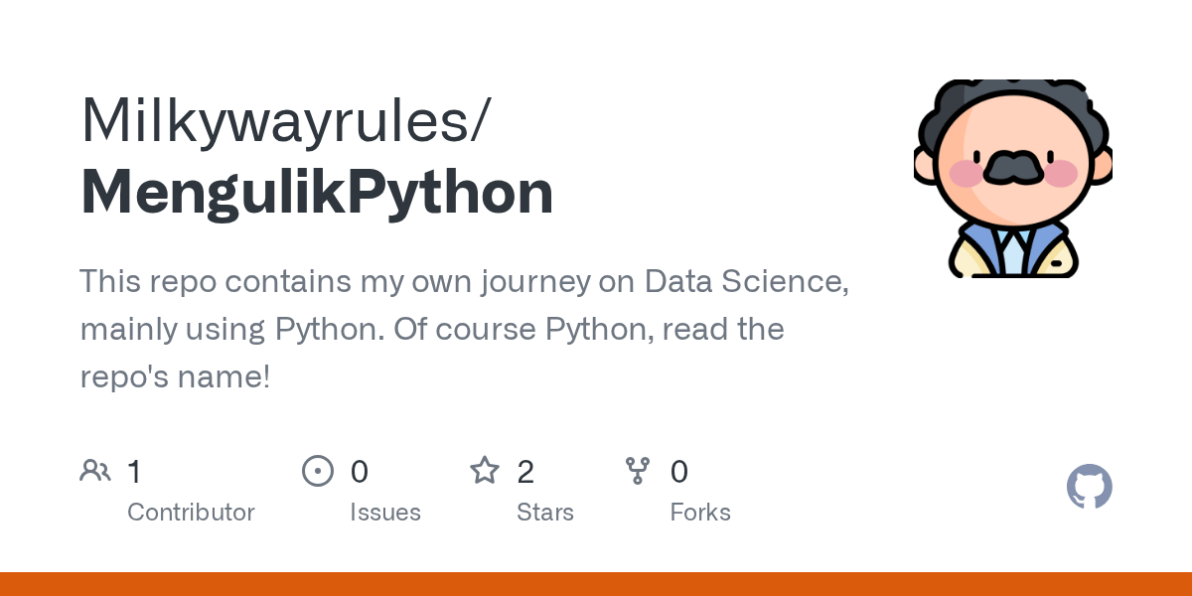
Task: Click the repo description starting 'This repo contains'
Action: [464, 329]
